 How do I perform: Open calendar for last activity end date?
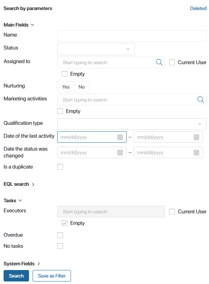click(x=196, y=137)
